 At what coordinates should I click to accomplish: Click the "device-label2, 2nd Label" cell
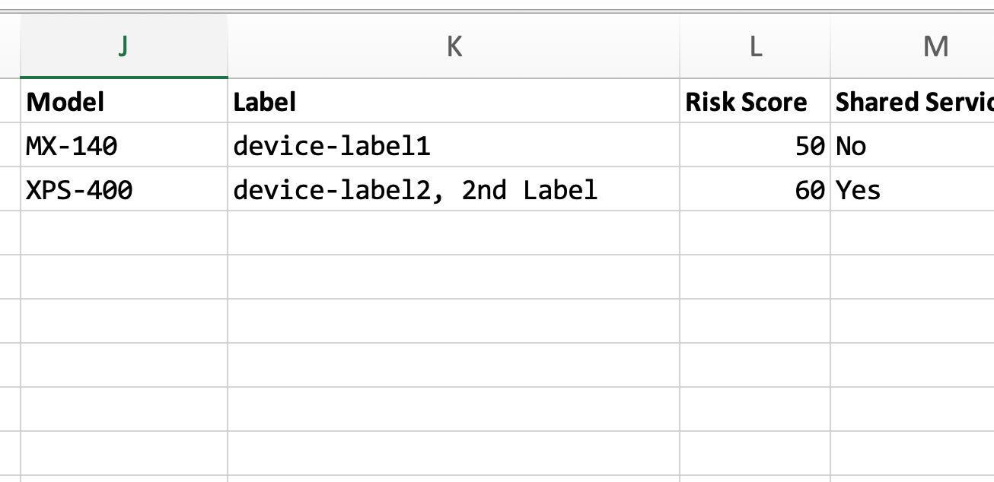(x=453, y=189)
